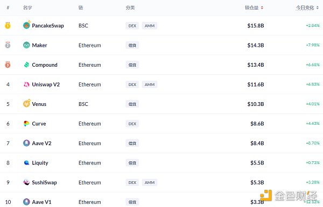Viewport: 323px width, 207px height.
Task: Click the Liquity logo icon
Action: (26, 163)
